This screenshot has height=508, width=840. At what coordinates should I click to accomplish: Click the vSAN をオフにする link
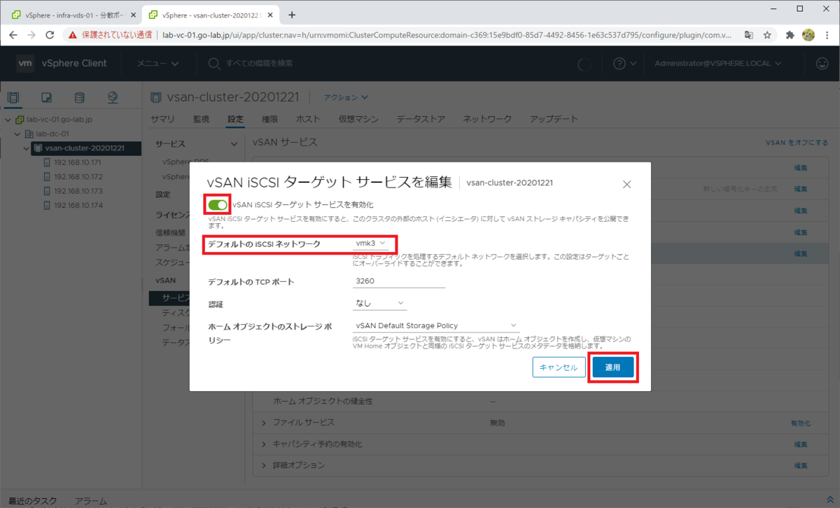pos(797,143)
